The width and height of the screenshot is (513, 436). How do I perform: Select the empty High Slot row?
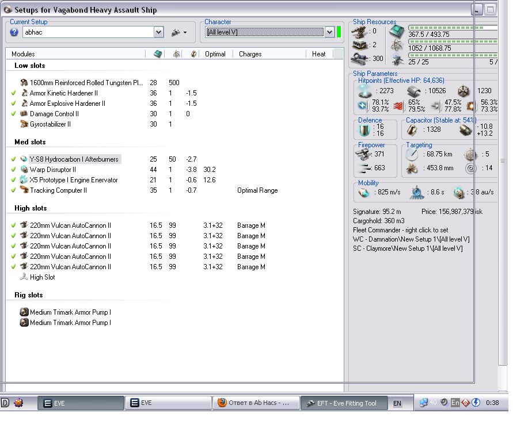tap(42, 277)
